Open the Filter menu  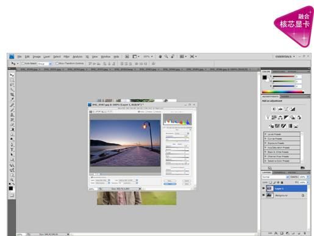pos(66,57)
